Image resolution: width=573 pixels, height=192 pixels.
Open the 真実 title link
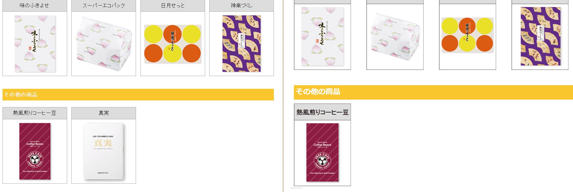click(104, 113)
